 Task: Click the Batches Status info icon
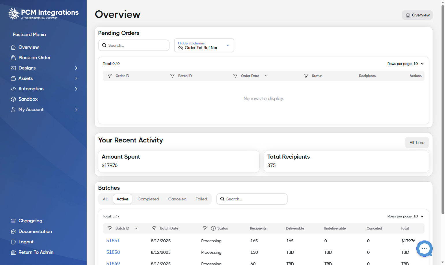(213, 228)
